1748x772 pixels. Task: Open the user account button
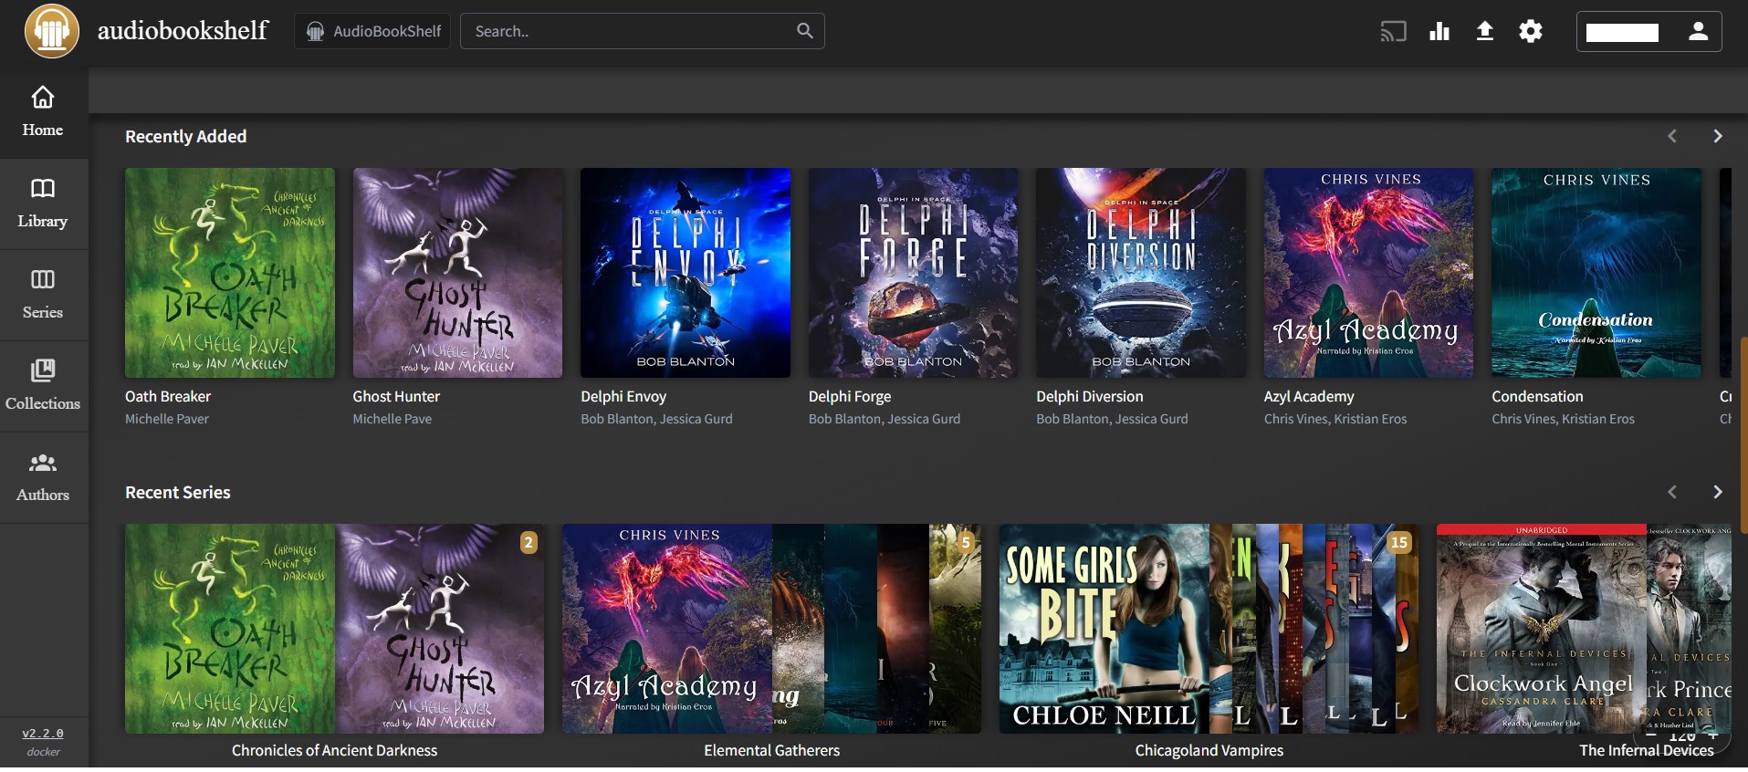[1649, 32]
